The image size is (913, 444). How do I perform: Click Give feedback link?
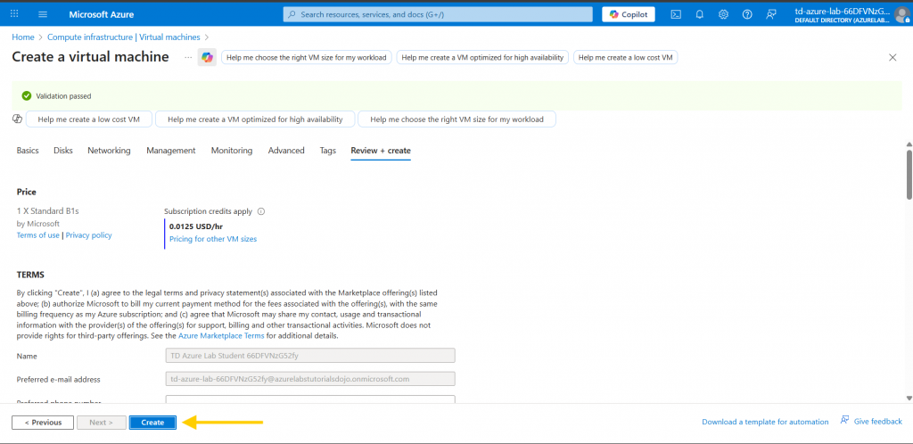pyautogui.click(x=871, y=421)
